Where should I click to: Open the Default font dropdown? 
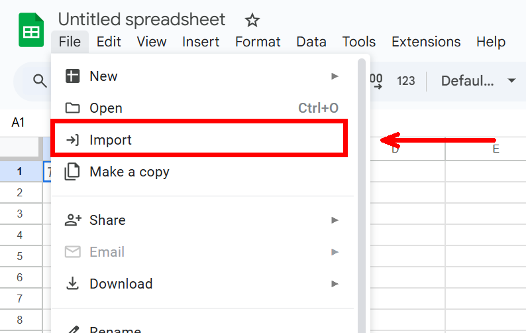click(478, 81)
